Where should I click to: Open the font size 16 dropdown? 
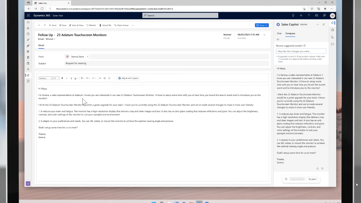(56, 78)
